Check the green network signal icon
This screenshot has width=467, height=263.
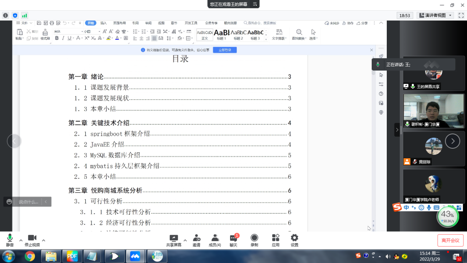[x=24, y=15]
